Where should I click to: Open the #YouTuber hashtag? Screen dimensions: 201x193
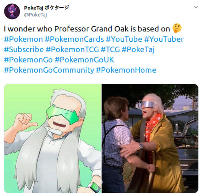click(164, 39)
